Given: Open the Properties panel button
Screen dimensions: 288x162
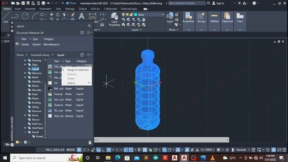Looking at the screenshot, I should click(x=189, y=18).
